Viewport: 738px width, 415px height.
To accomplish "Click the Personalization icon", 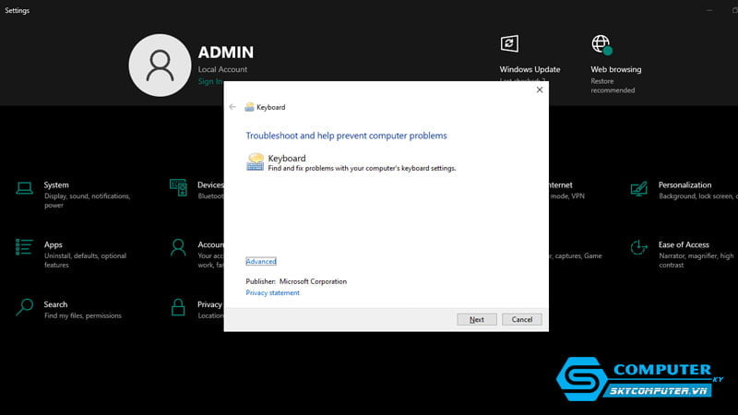I will click(638, 188).
